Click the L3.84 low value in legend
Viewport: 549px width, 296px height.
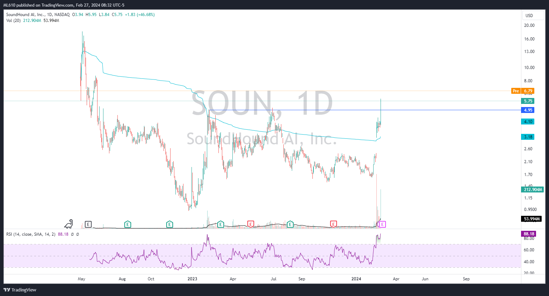point(104,15)
